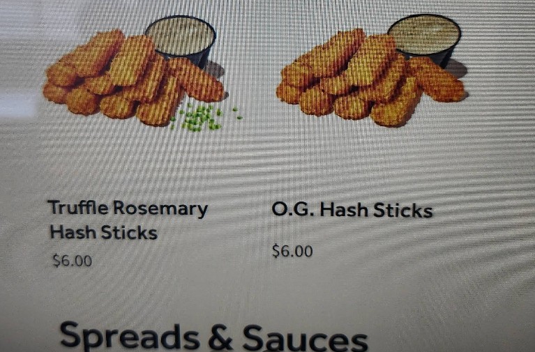Tap the $6.00 price under O.G. Hash Sticks
Screen dimensions: 535x352
(x=292, y=251)
